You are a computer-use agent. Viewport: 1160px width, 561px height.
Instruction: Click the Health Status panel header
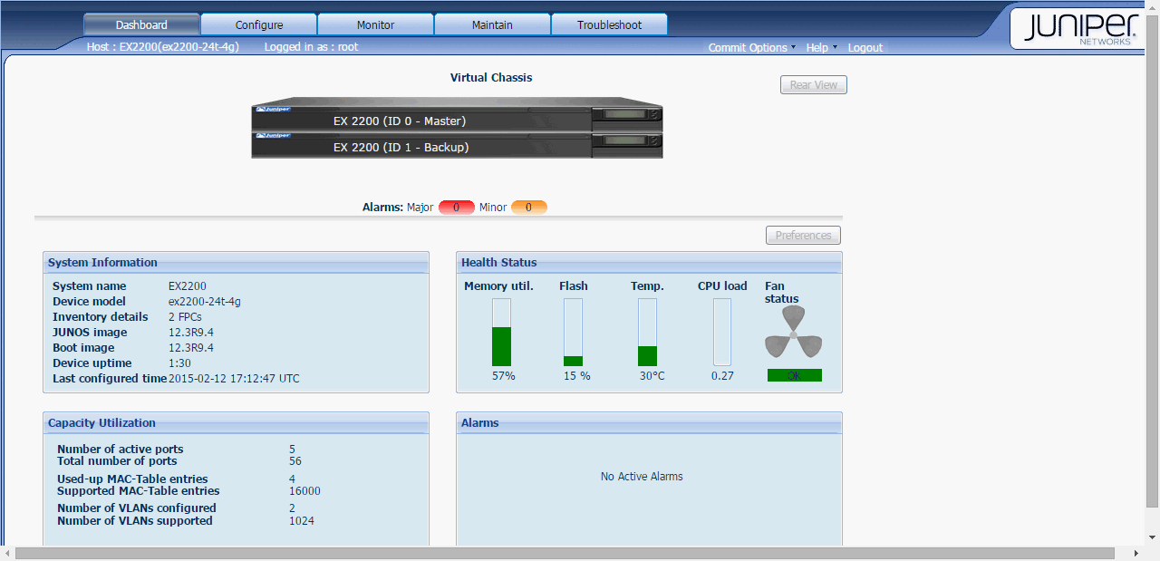pos(649,263)
